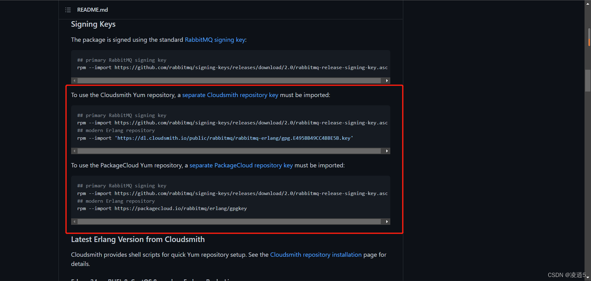Click the PackageCloud block's rpm --import github.com command
This screenshot has width=591, height=281.
coord(232,193)
